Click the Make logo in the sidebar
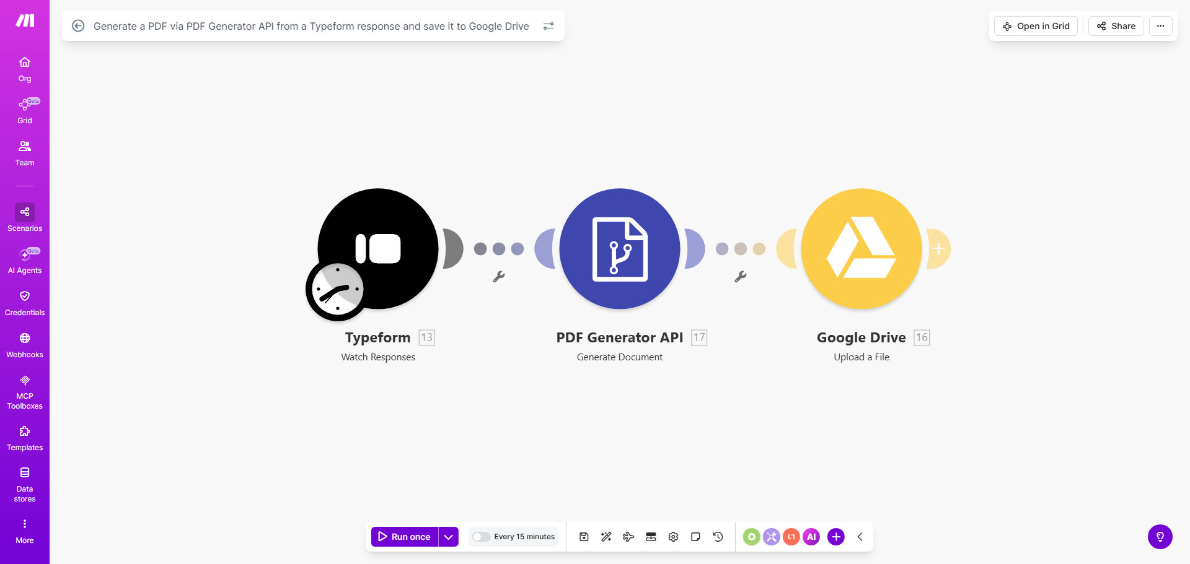 pos(25,21)
